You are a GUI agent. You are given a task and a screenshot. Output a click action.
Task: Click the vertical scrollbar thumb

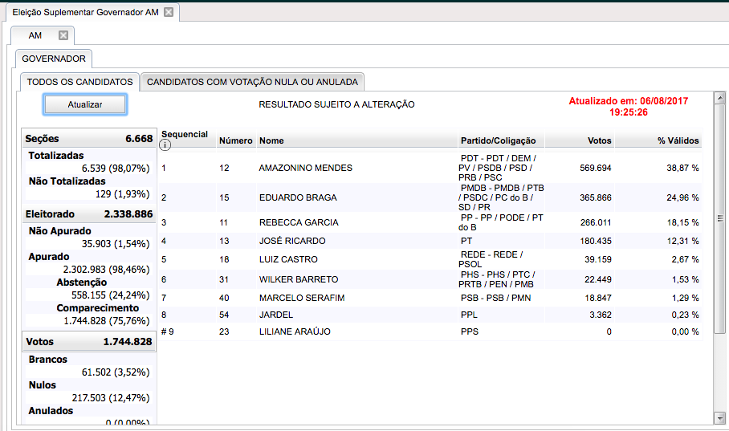pyautogui.click(x=719, y=218)
